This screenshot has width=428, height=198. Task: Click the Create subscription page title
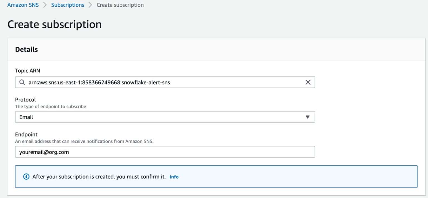[54, 24]
